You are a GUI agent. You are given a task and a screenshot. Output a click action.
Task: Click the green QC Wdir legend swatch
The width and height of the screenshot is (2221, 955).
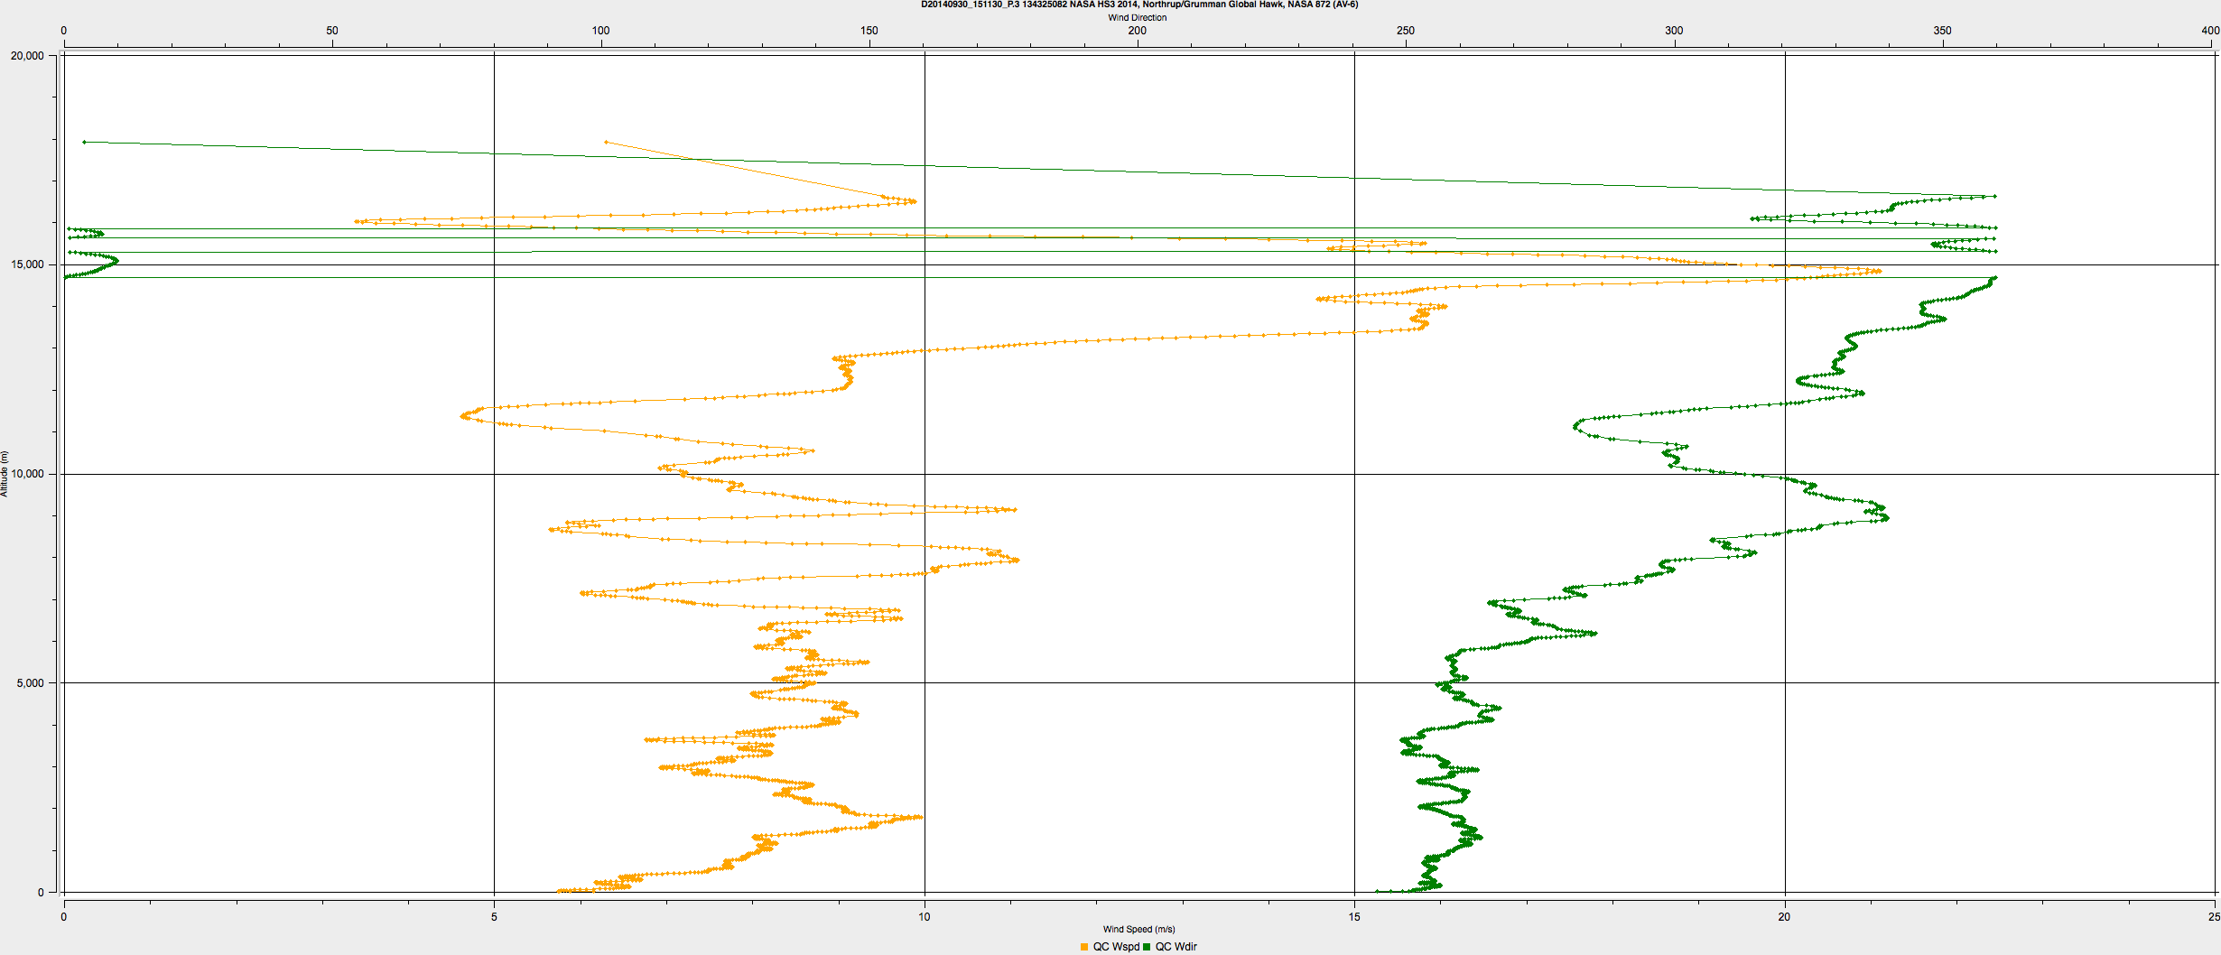pyautogui.click(x=1147, y=947)
